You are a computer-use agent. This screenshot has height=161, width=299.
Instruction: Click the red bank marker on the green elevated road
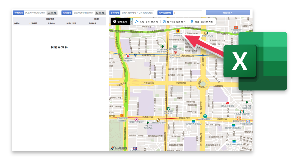pyautogui.click(x=178, y=31)
